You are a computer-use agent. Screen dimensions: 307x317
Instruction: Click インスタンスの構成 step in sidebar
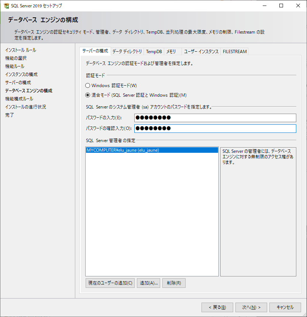coord(21,75)
